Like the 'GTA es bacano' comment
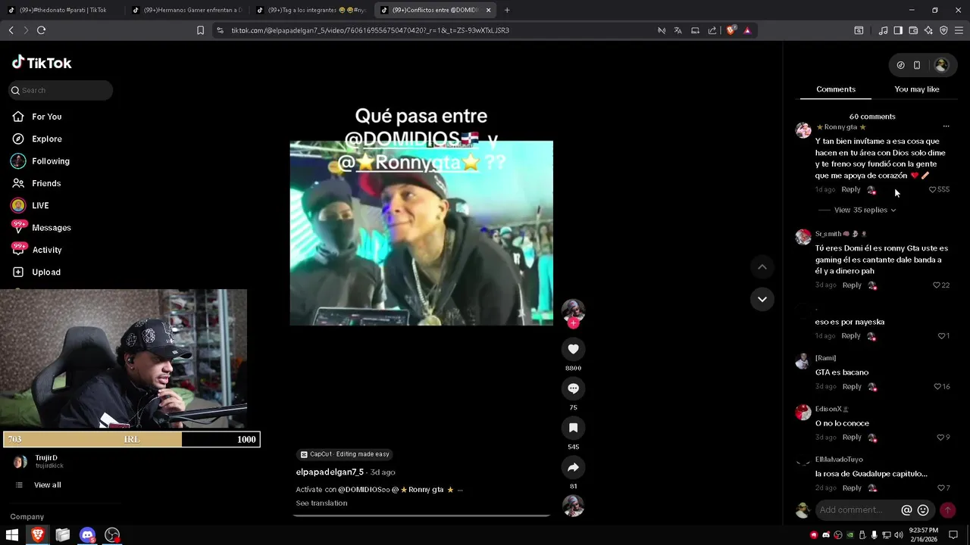This screenshot has width=970, height=545. [x=937, y=387]
